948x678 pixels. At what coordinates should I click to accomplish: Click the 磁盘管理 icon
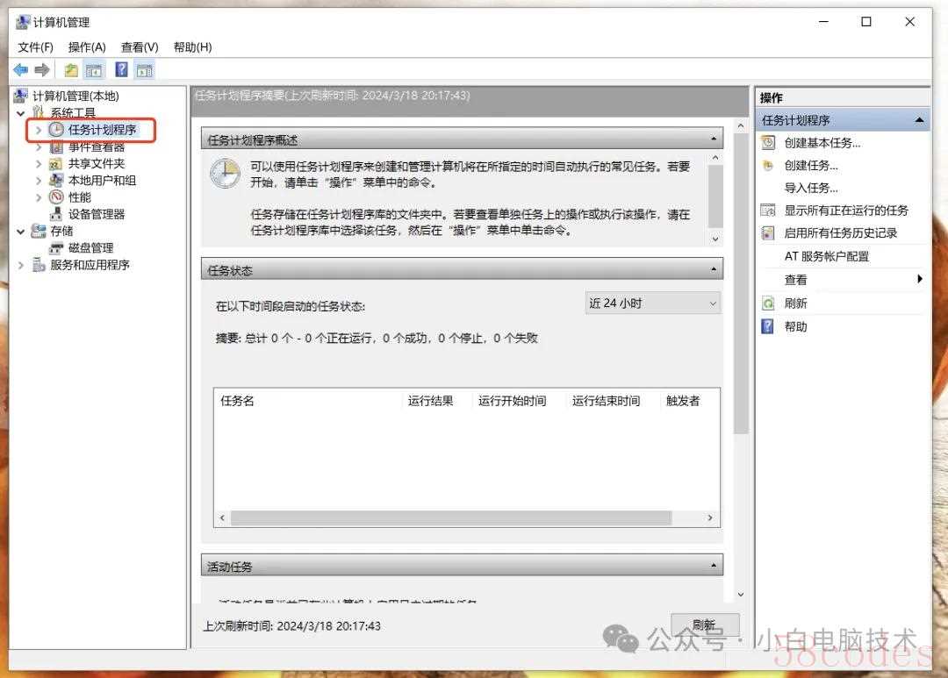[x=56, y=247]
